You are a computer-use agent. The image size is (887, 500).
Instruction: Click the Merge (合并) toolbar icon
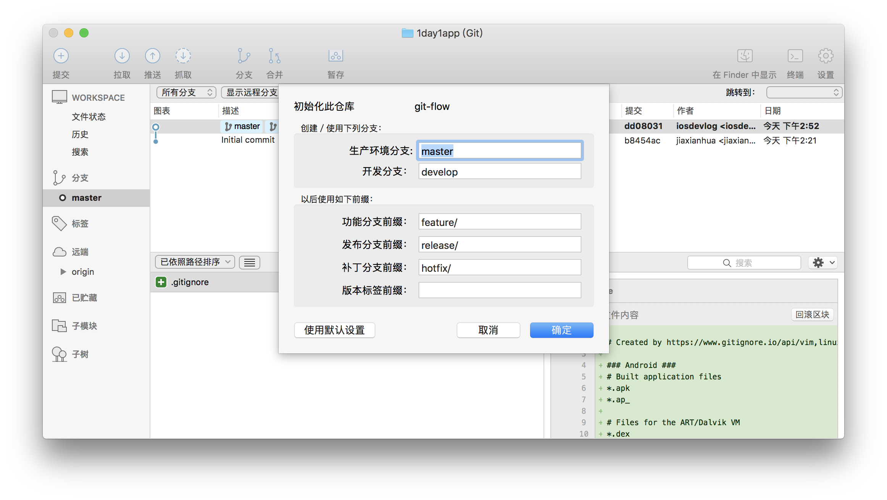tap(274, 56)
